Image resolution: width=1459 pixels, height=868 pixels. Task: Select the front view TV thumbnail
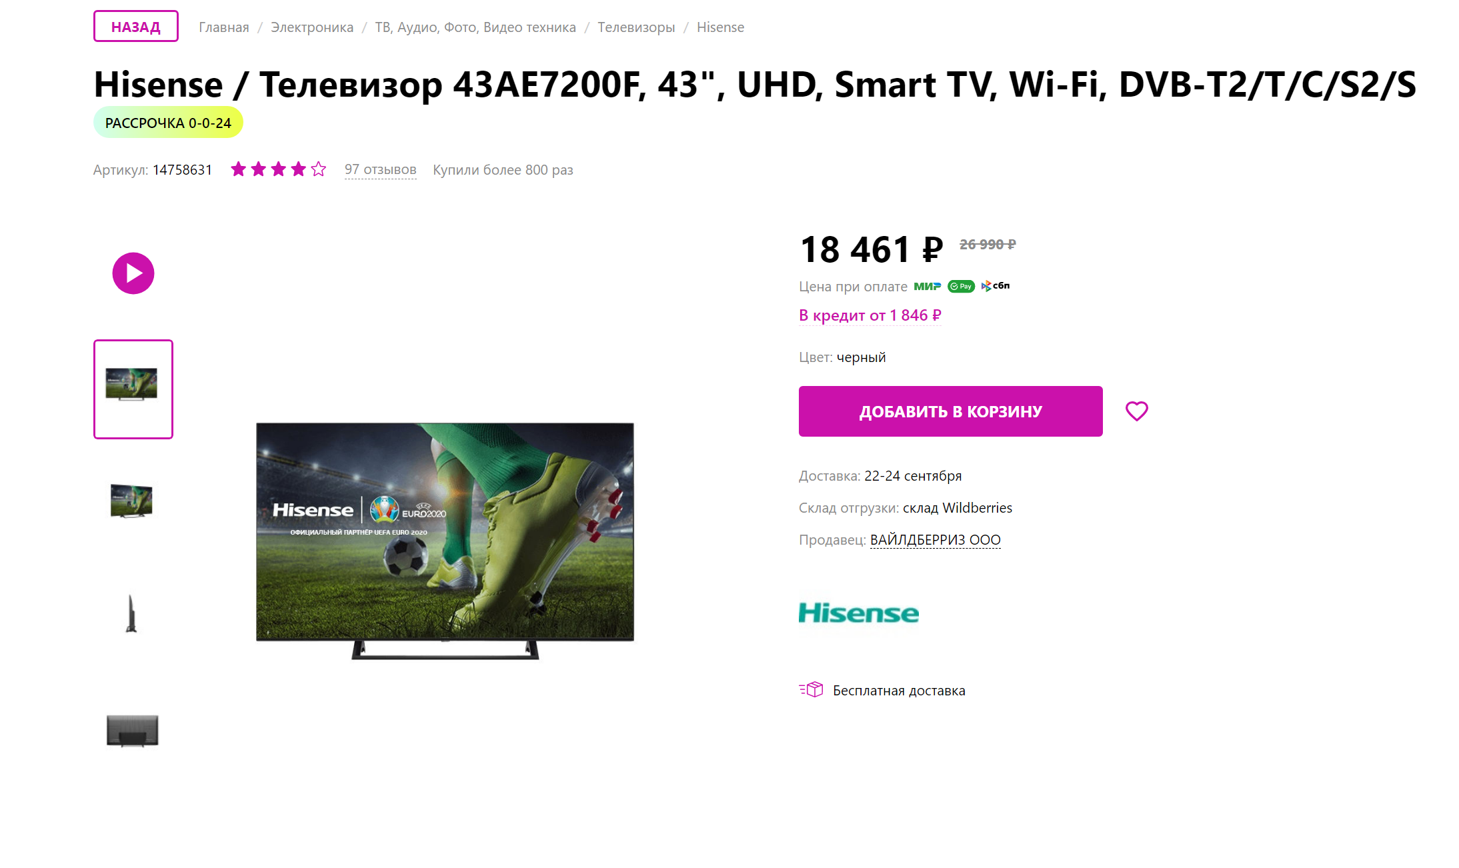133,389
